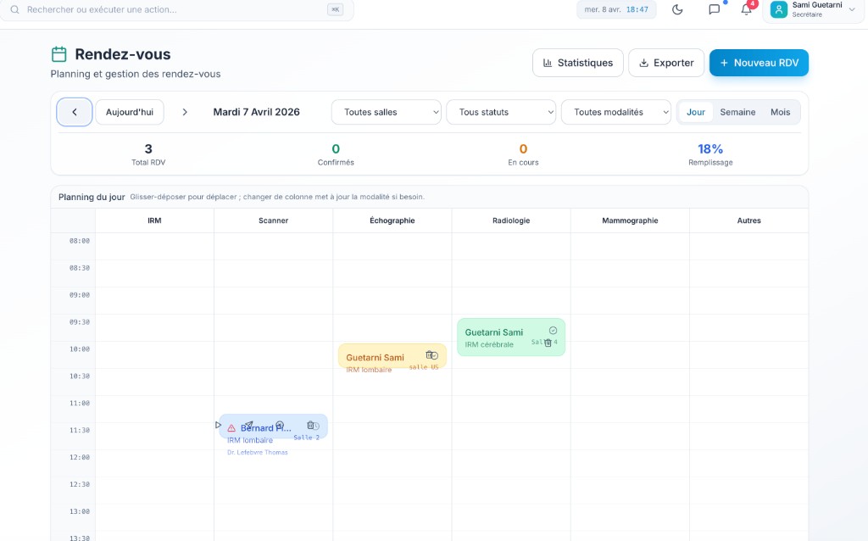Click the 08:00 time label
This screenshot has height=541, width=868.
tap(79, 241)
